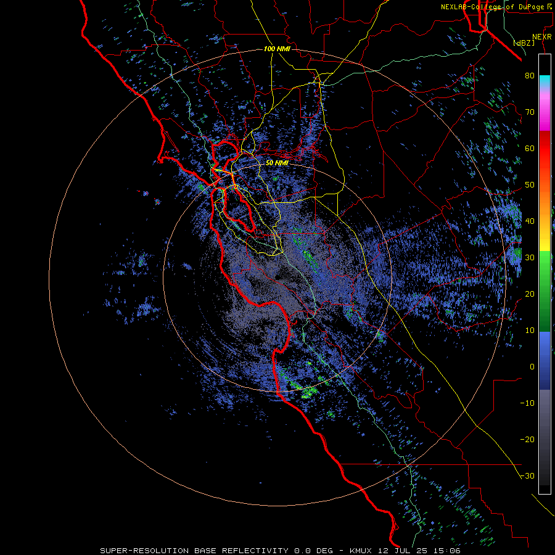Click the dBZ units label
The width and height of the screenshot is (555, 555).
point(524,43)
